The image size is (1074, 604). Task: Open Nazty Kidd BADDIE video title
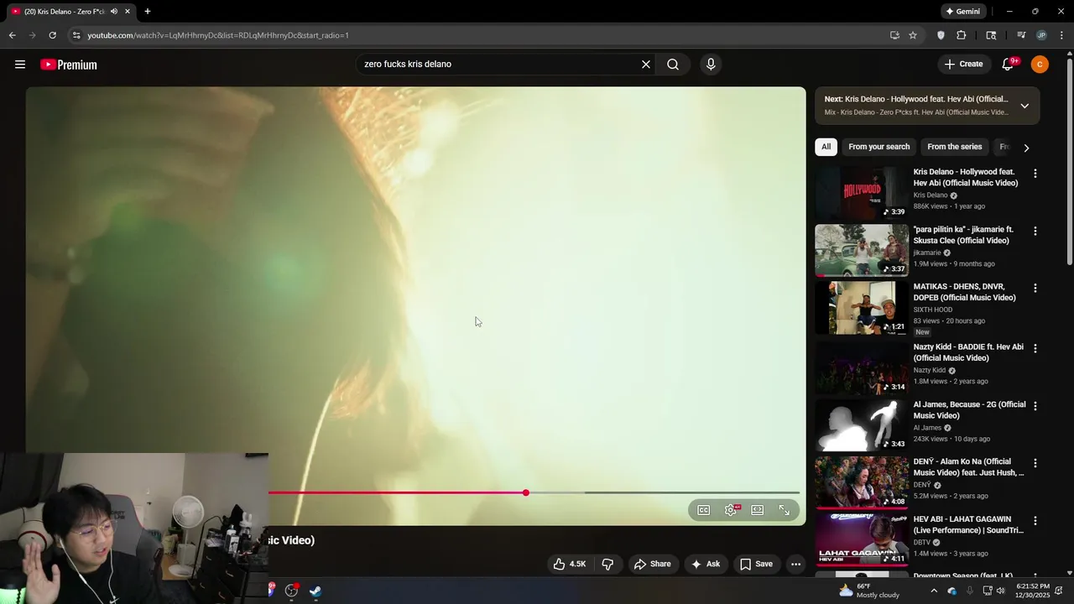coord(968,352)
